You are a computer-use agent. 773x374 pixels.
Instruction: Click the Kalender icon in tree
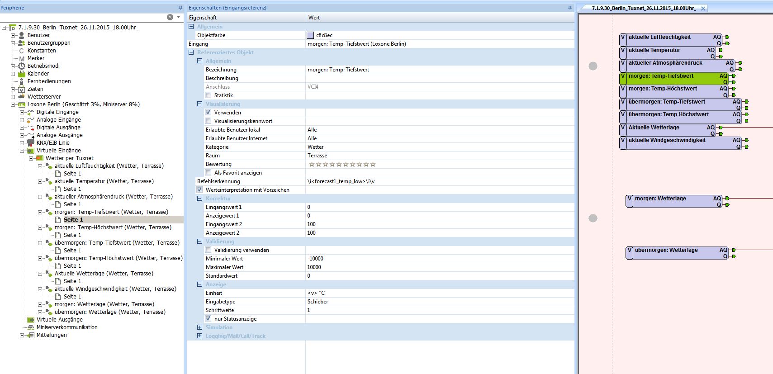[21, 74]
